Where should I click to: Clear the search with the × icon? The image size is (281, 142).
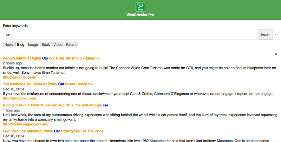tap(275, 35)
